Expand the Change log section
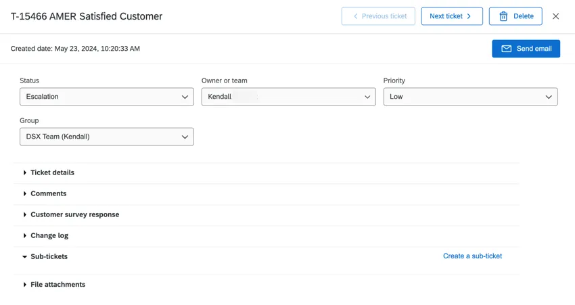This screenshot has height=305, width=575. (49, 235)
